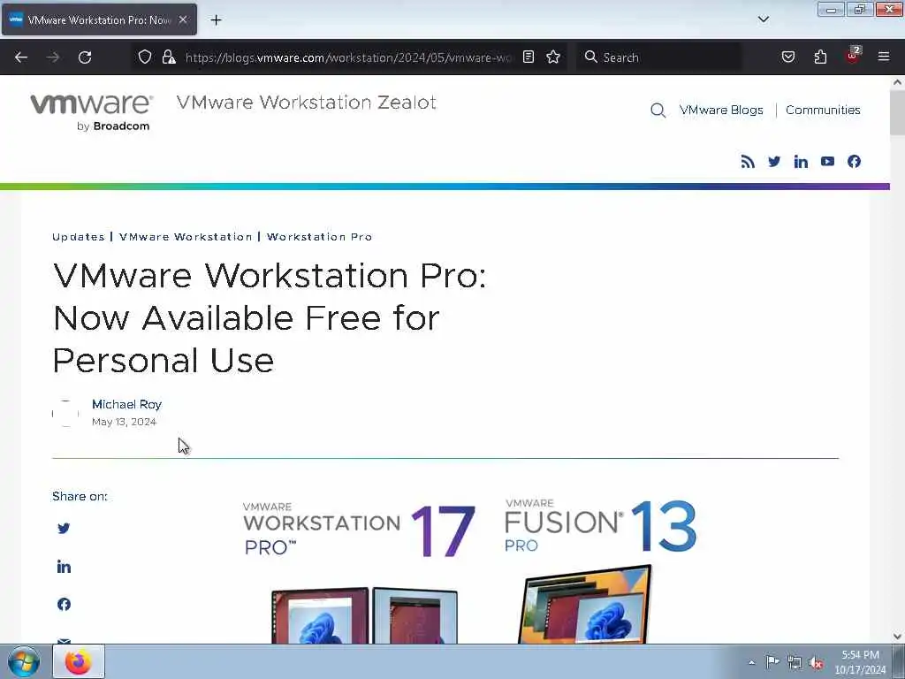
Task: Open the Save to Pocket icon
Action: pos(787,57)
